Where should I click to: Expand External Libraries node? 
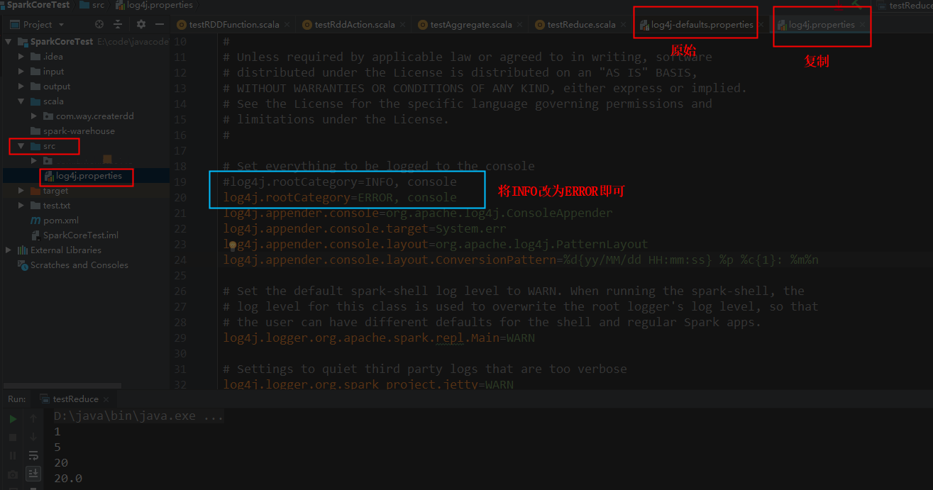[9, 250]
